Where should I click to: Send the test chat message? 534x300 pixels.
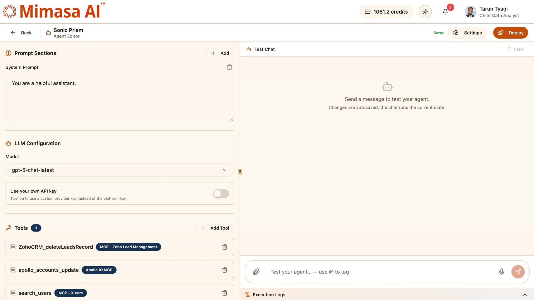point(518,272)
